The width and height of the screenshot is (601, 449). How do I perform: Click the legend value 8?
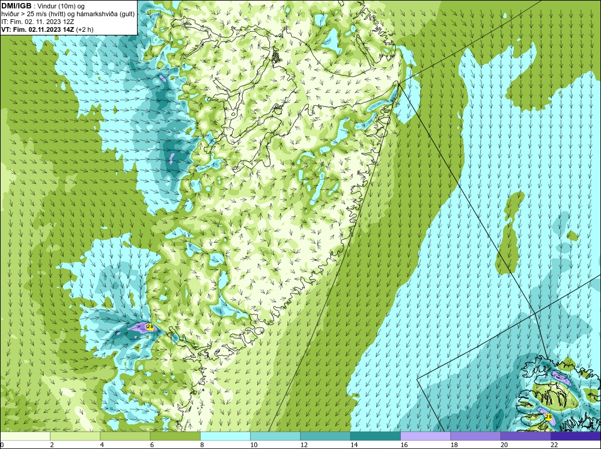202,445
